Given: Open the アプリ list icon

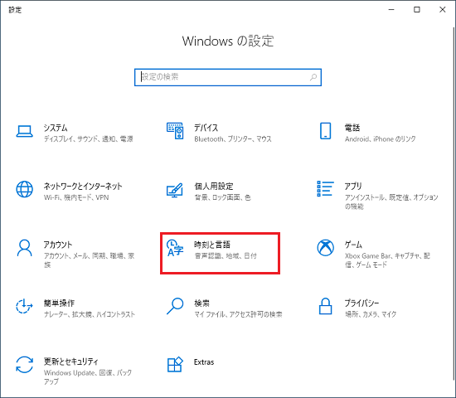Looking at the screenshot, I should 325,188.
